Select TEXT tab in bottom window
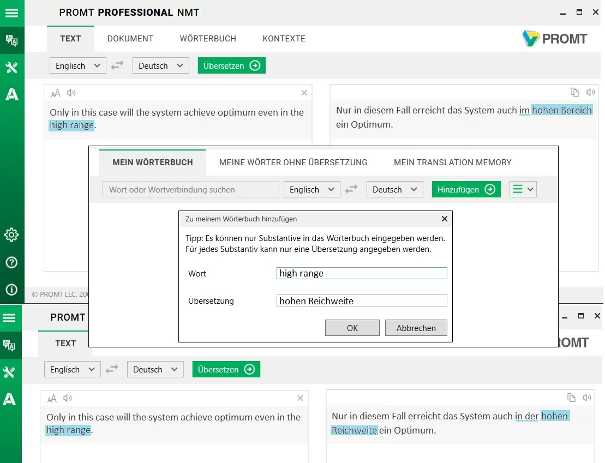The image size is (605, 463). coord(65,344)
